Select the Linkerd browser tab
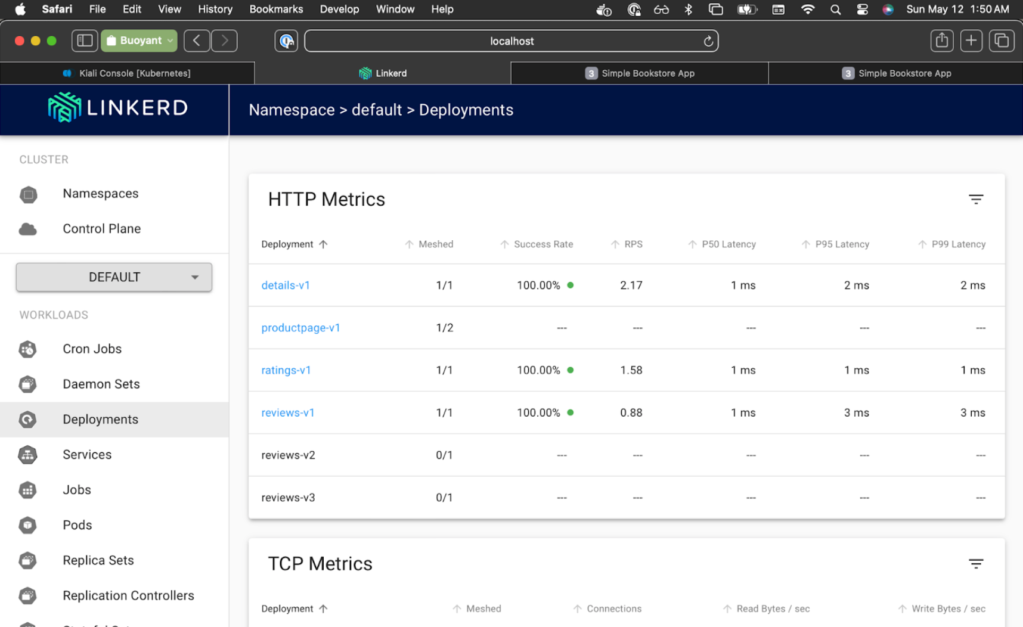1023x627 pixels. (x=383, y=73)
